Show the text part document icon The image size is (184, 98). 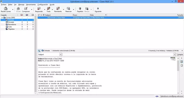pos(182,62)
